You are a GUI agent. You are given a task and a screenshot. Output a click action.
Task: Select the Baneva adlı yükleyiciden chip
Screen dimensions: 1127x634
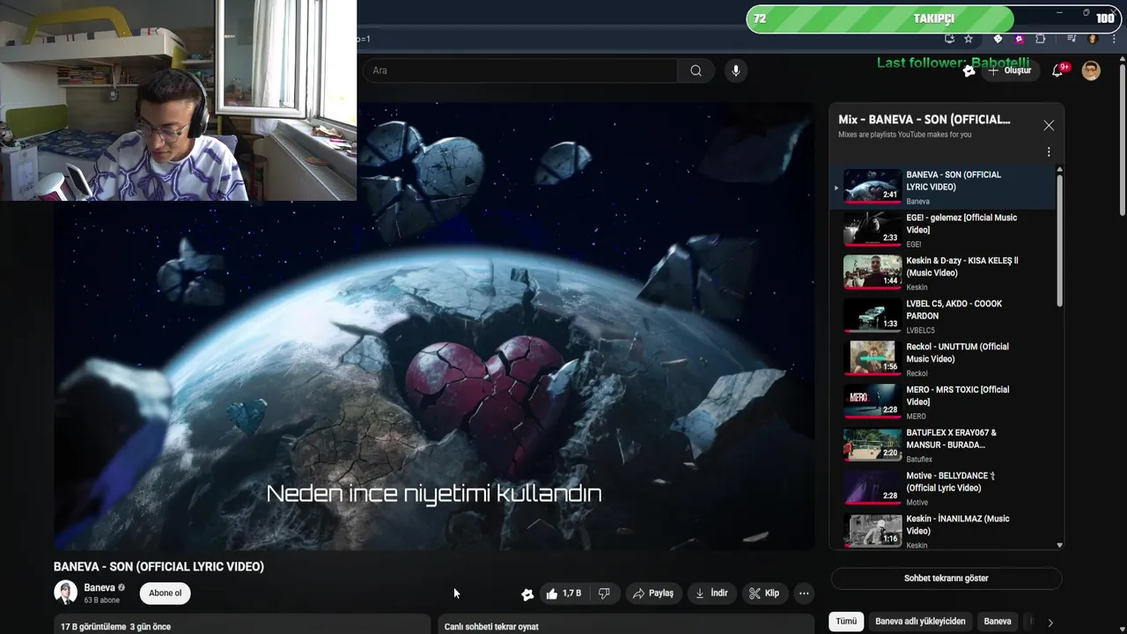[920, 622]
